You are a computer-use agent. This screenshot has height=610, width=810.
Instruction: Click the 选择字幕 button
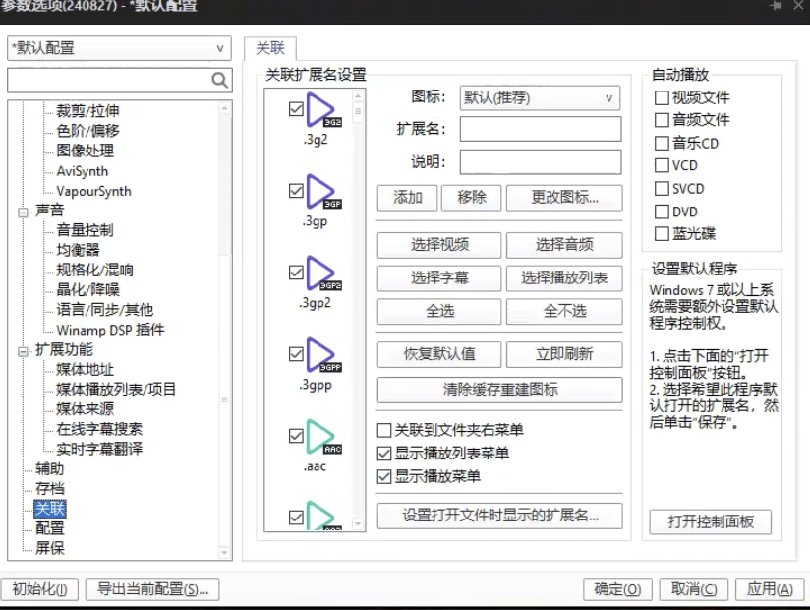(x=439, y=278)
